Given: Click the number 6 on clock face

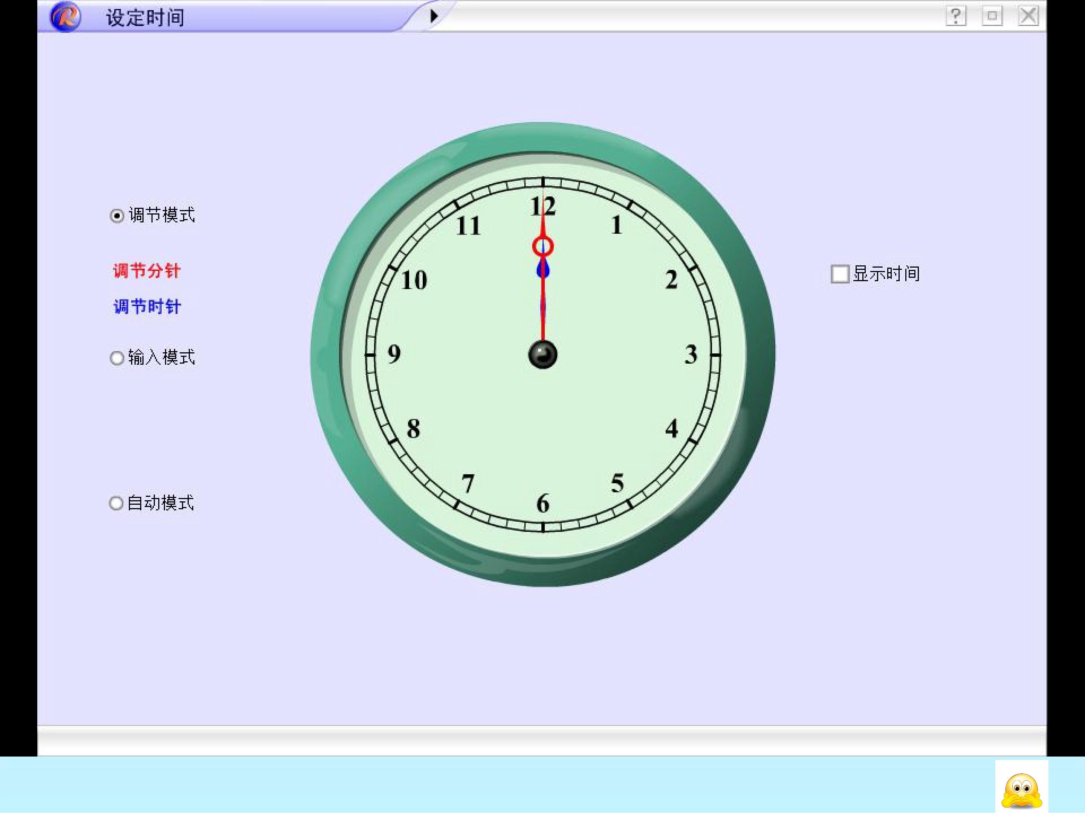Looking at the screenshot, I should click(543, 504).
